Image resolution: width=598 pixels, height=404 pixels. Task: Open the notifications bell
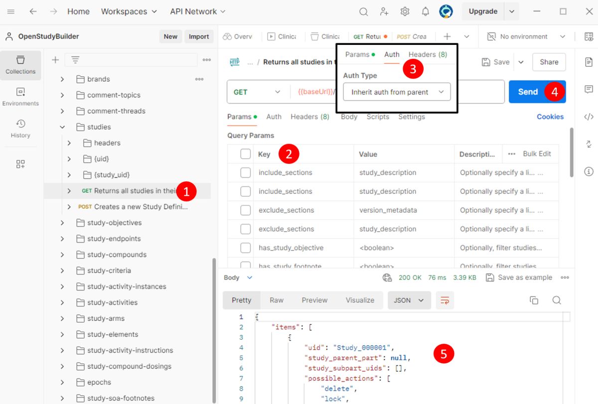click(x=425, y=11)
